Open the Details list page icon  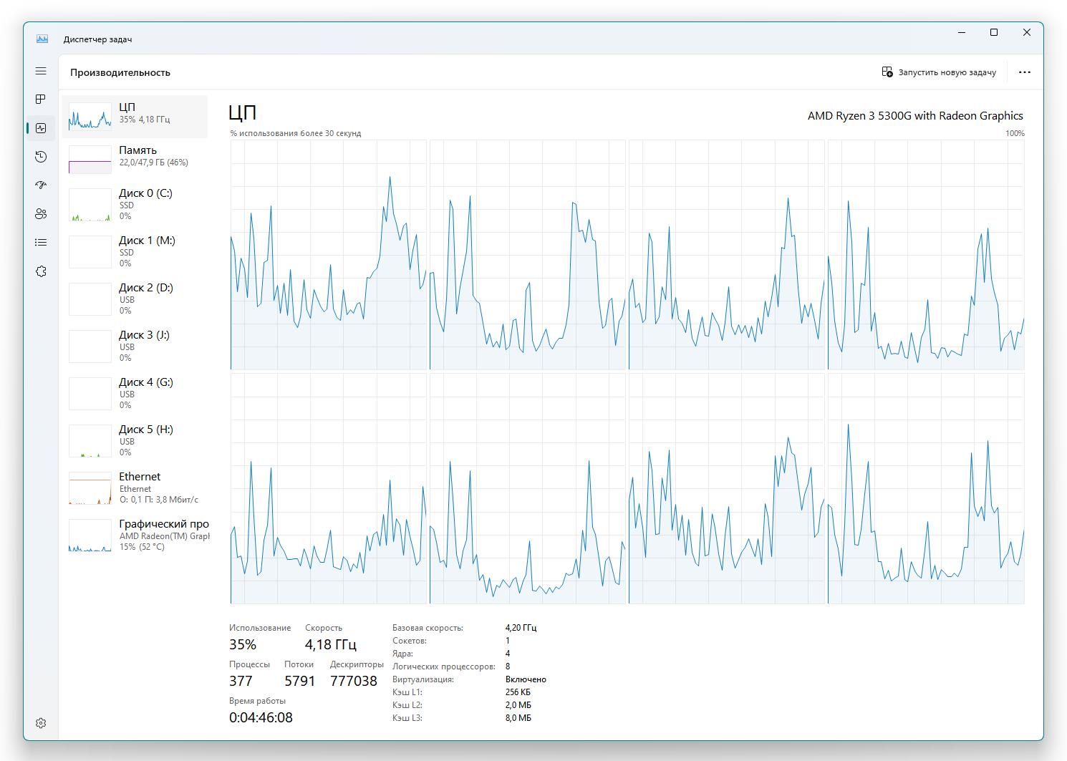(41, 243)
